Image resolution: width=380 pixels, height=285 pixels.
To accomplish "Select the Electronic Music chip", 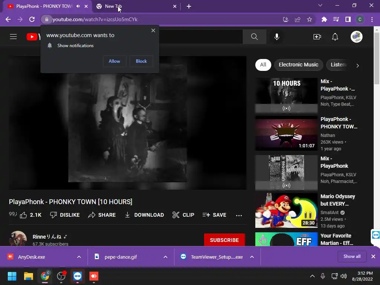I will click(x=299, y=65).
